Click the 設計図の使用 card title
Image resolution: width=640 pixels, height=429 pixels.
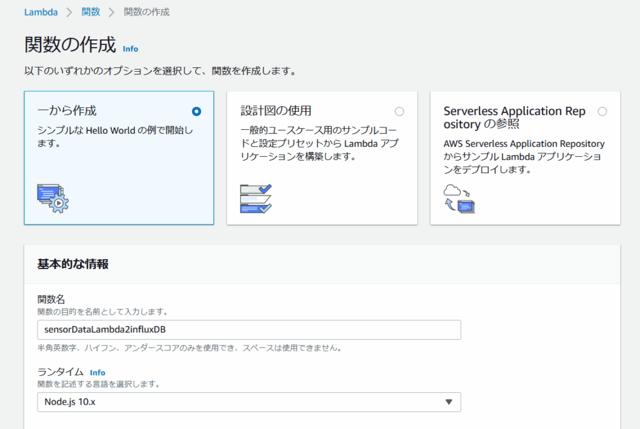276,111
